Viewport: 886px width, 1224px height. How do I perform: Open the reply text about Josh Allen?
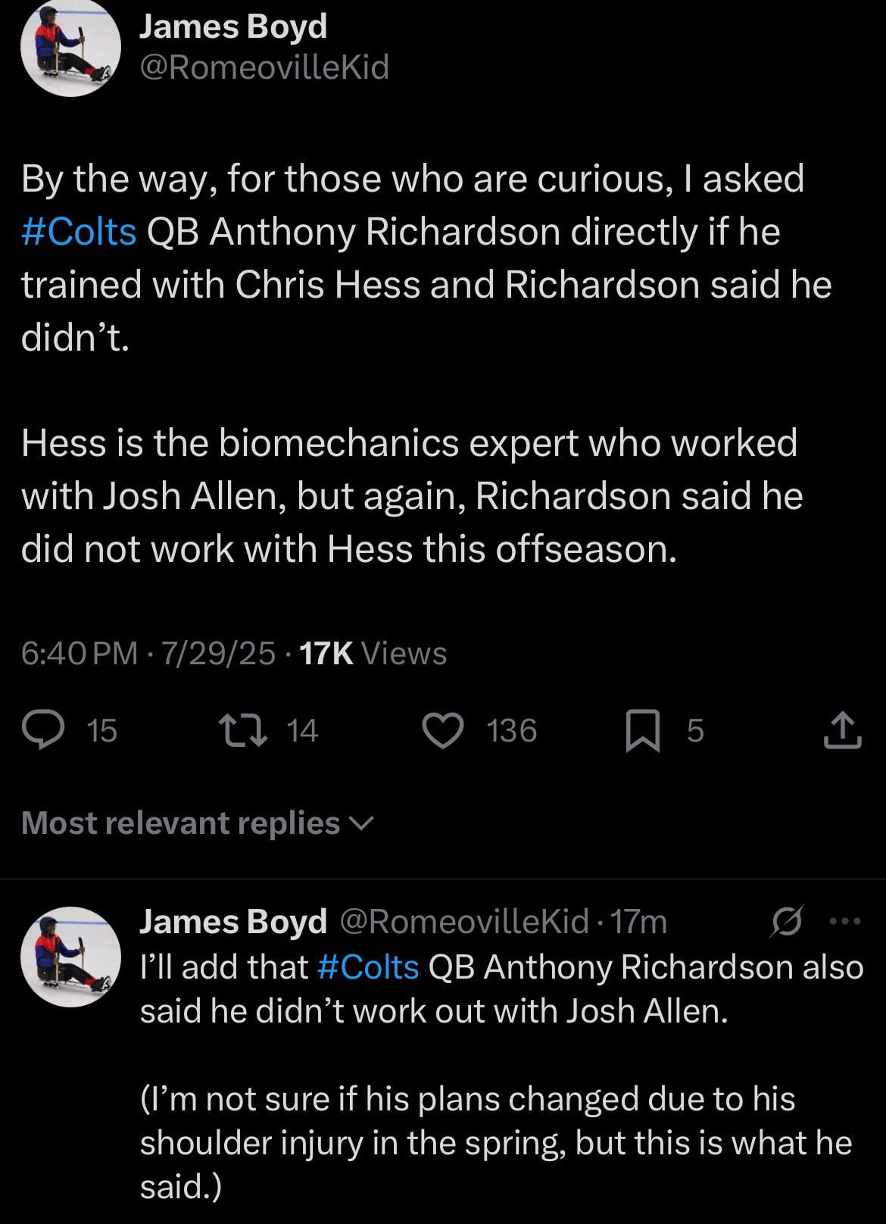point(500,989)
